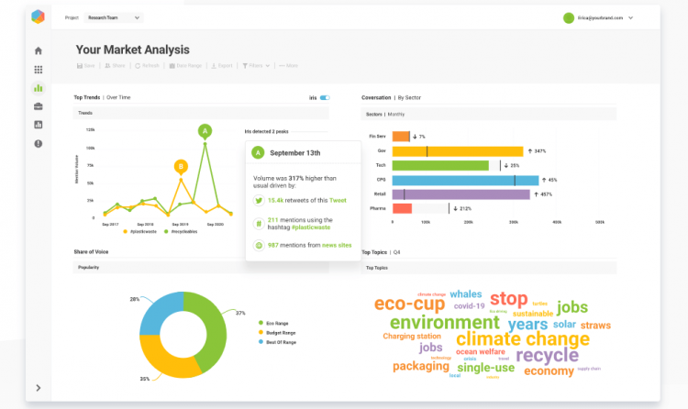Open the More toolbar menu
Image resolution: width=688 pixels, height=409 pixels.
pos(288,66)
